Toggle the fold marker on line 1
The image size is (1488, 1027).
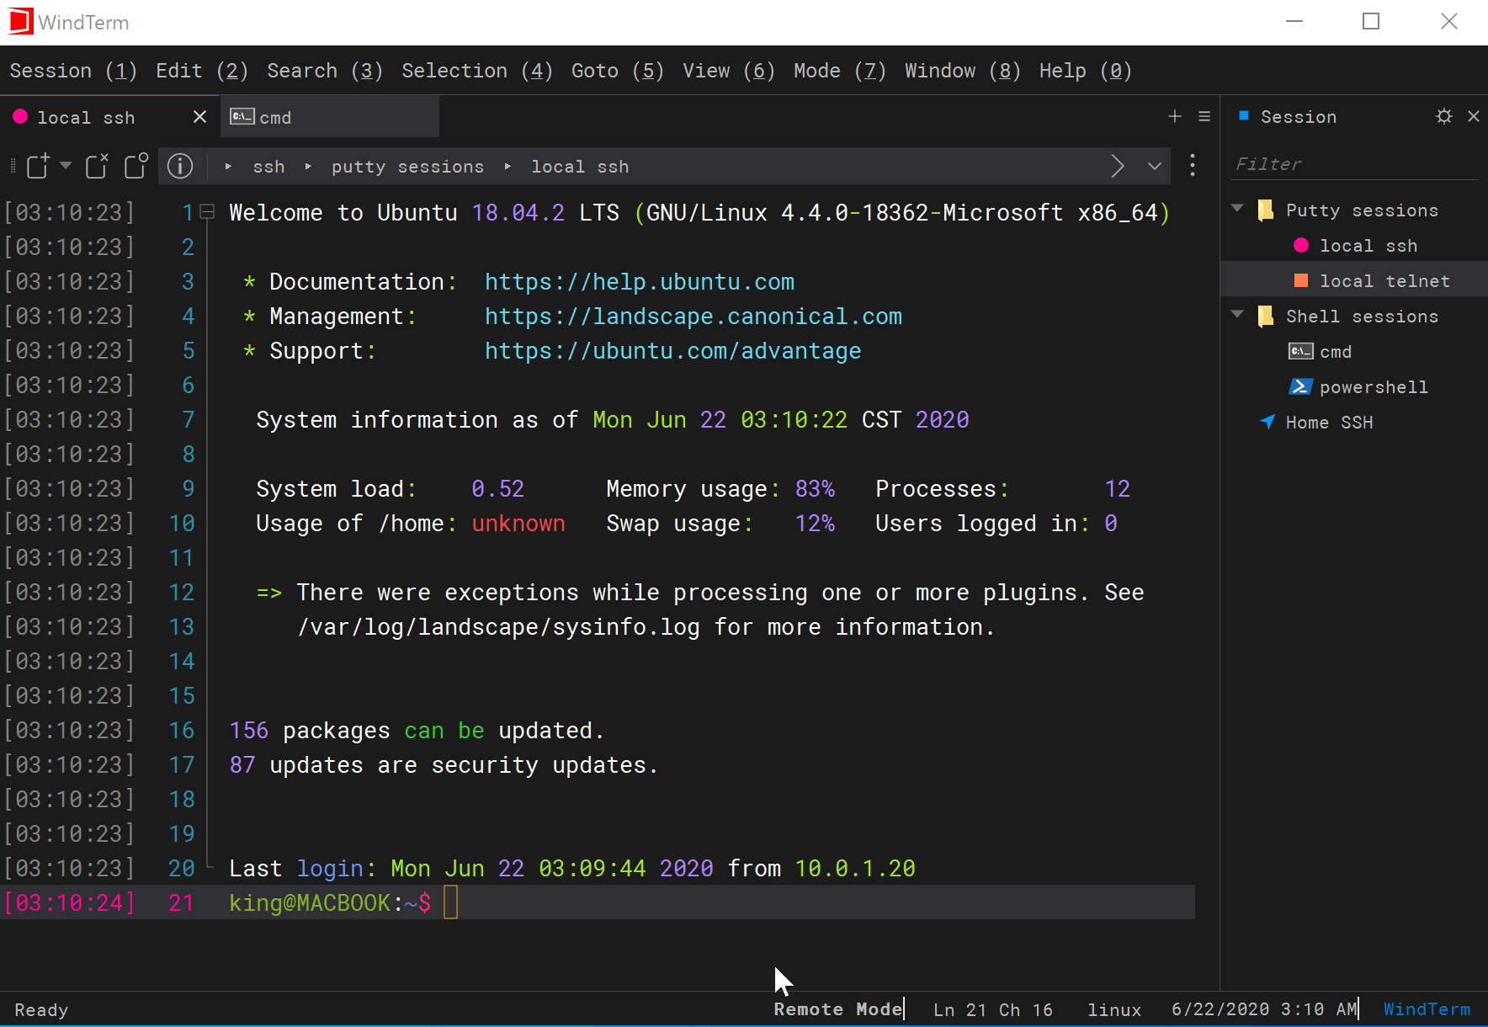coord(208,212)
